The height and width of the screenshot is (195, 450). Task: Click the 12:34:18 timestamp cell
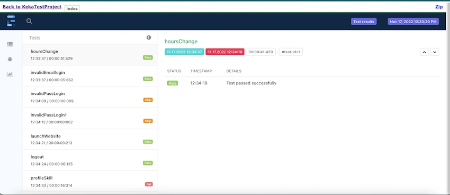tap(199, 83)
